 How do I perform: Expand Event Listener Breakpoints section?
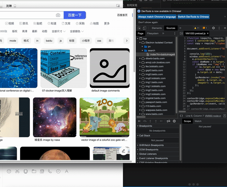154,158
